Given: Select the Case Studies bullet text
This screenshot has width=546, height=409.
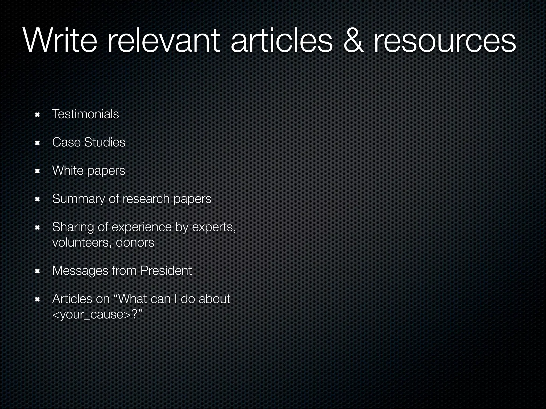Looking at the screenshot, I should (x=89, y=142).
